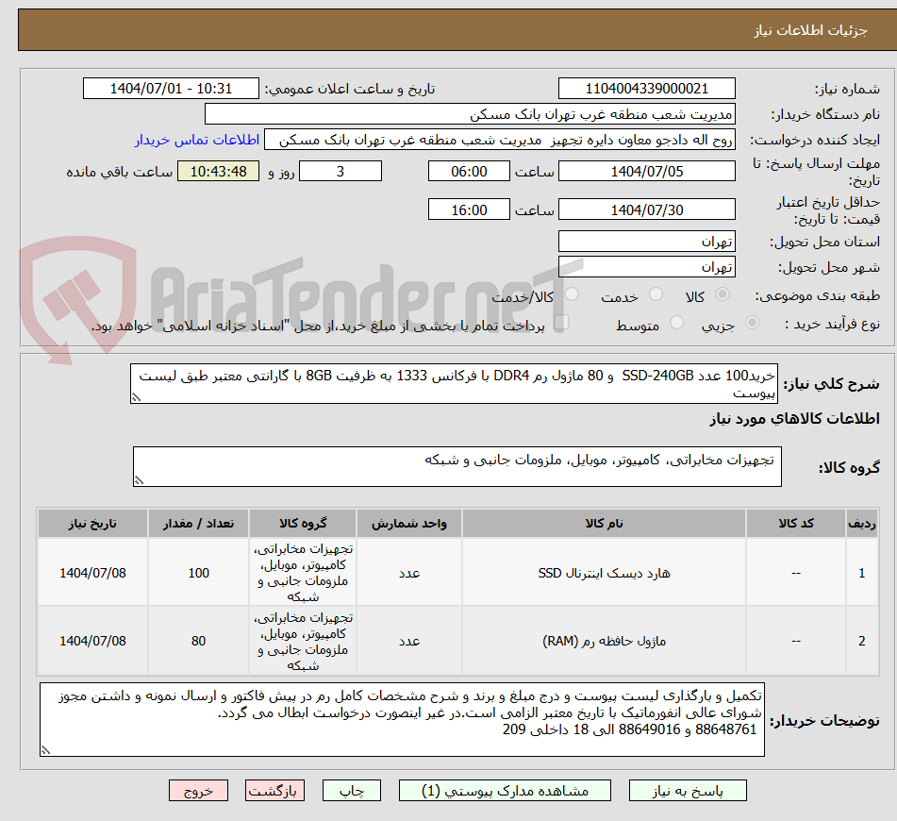
Task: Select the کالا radio button
Action: point(723,293)
